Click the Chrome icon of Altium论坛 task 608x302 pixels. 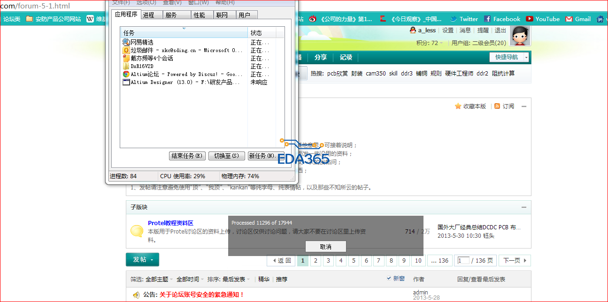click(126, 74)
